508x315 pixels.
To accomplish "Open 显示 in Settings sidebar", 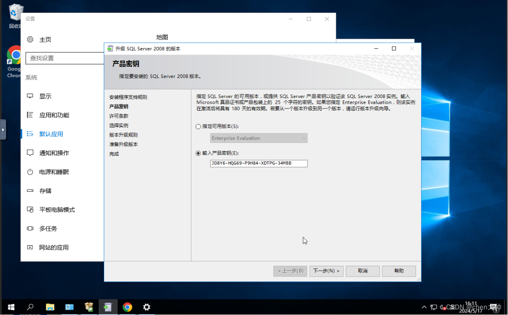I will [45, 96].
